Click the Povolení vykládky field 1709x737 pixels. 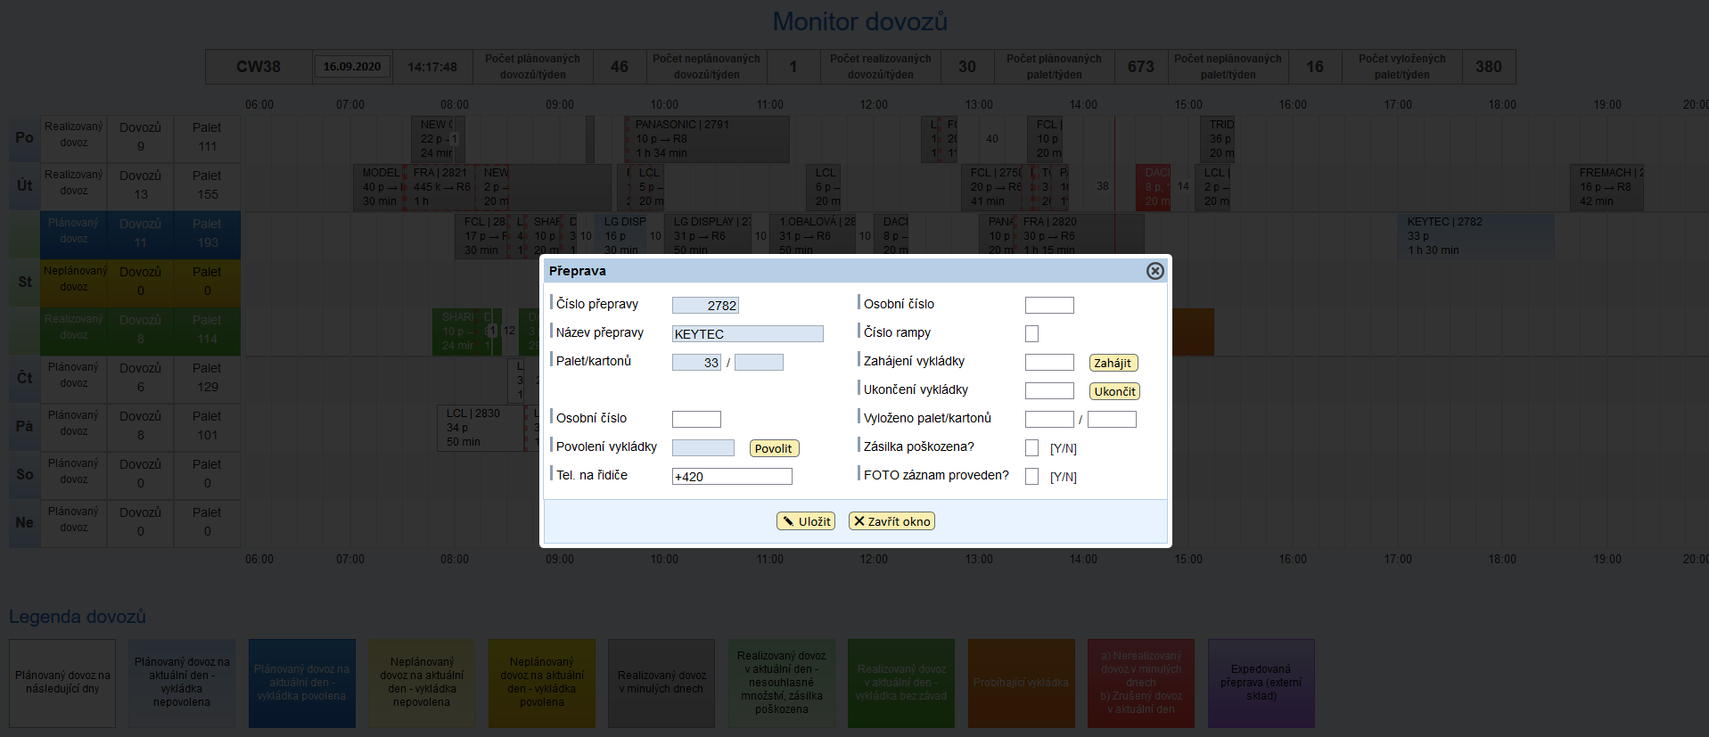[x=702, y=448]
